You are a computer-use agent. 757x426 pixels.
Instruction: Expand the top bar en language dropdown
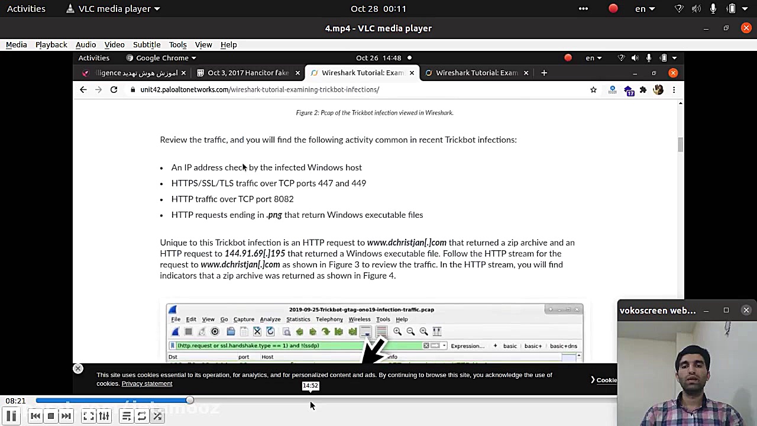[645, 8]
